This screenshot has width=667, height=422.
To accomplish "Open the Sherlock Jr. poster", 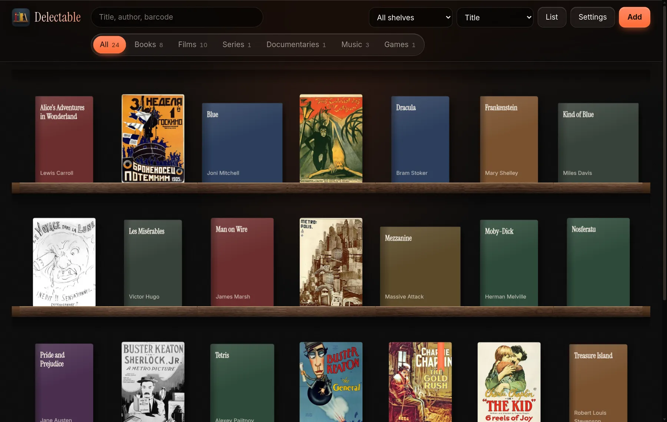I will (153, 382).
